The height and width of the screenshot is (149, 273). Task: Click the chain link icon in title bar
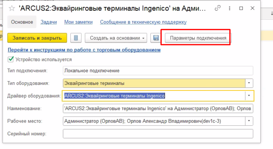tap(218, 8)
